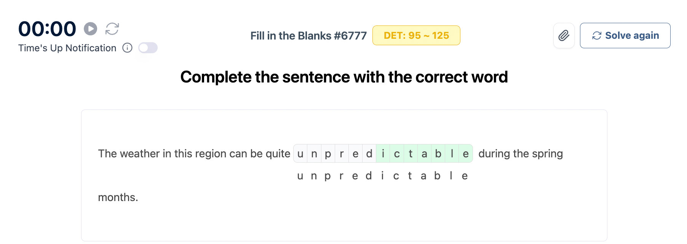Start the timer with the play icon
Image resolution: width=687 pixels, height=244 pixels.
click(91, 29)
